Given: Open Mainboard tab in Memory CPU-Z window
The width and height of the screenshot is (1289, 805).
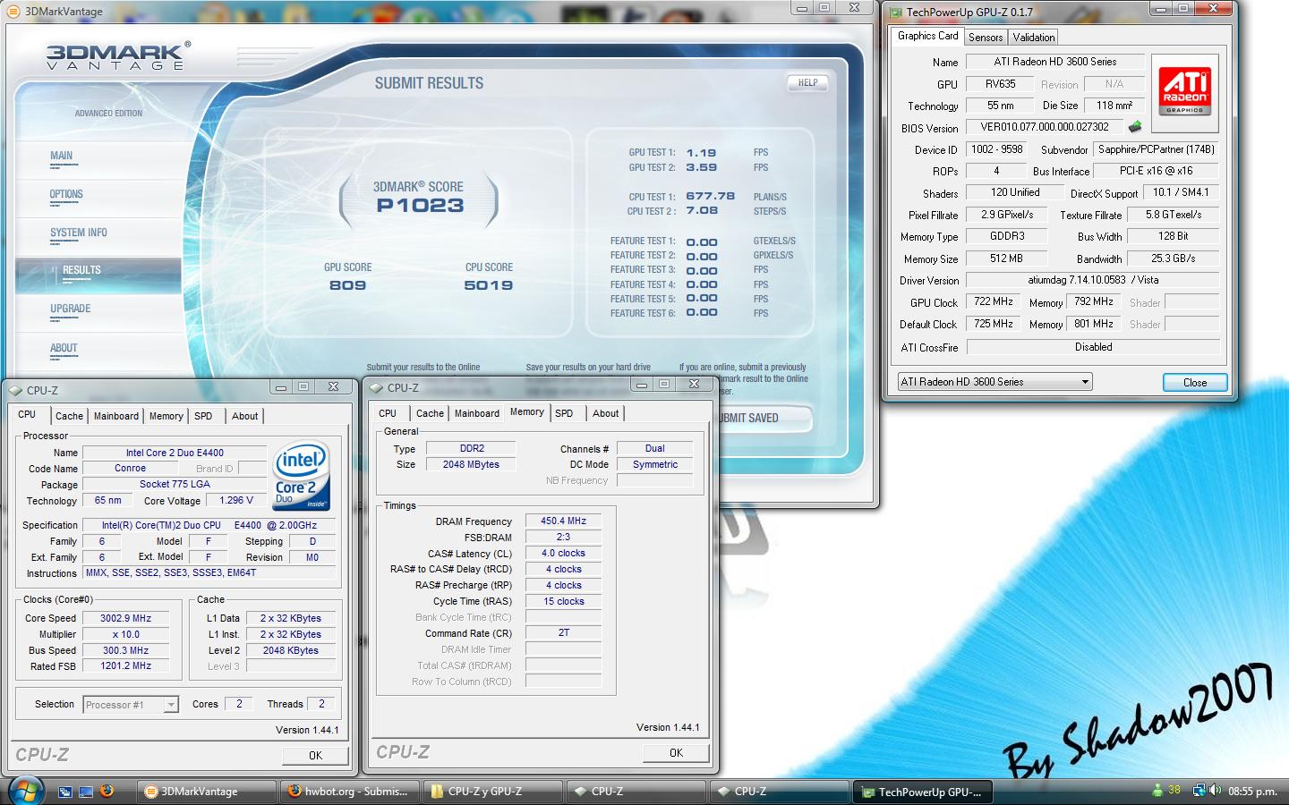Looking at the screenshot, I should (x=477, y=413).
